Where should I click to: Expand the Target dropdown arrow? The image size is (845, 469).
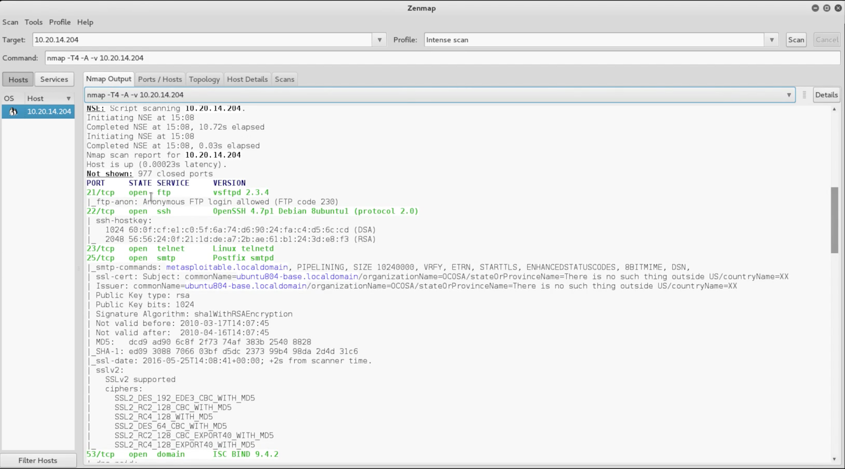[x=379, y=40]
